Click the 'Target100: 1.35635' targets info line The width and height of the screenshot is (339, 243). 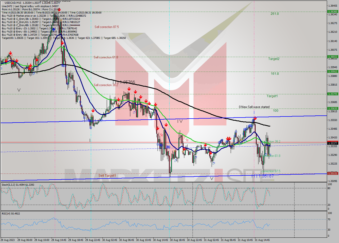click(64, 38)
